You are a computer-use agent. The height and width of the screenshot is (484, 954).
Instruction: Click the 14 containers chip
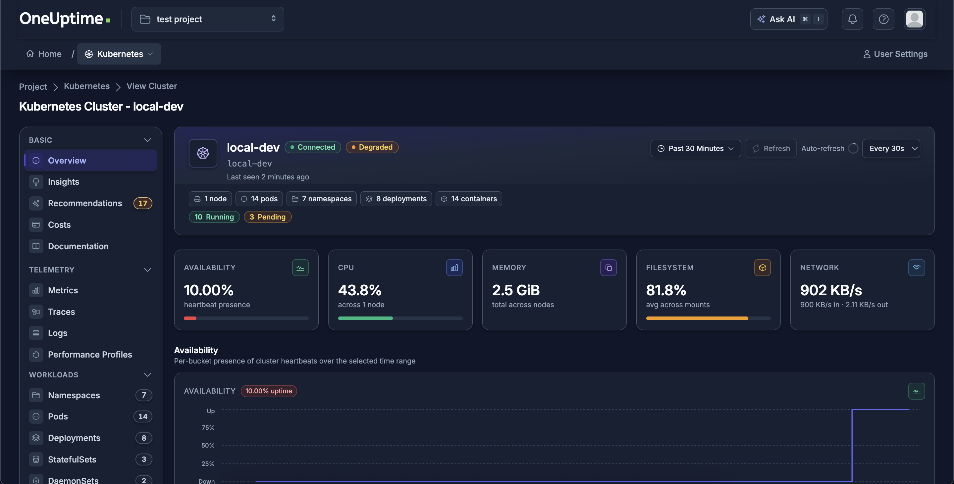click(468, 199)
